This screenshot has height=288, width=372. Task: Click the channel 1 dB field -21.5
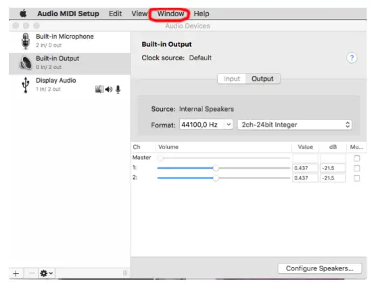pos(333,168)
